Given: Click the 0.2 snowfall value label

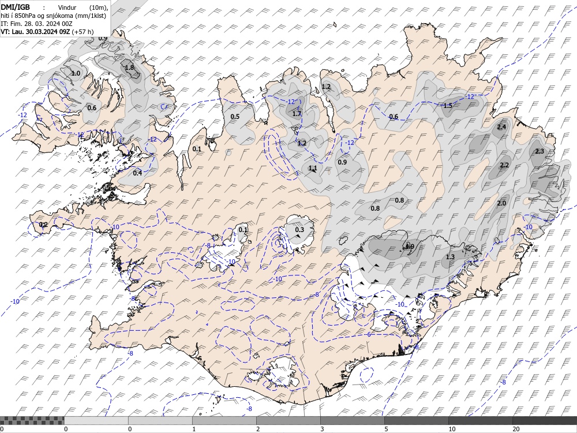Looking at the screenshot, I should click(x=43, y=225).
